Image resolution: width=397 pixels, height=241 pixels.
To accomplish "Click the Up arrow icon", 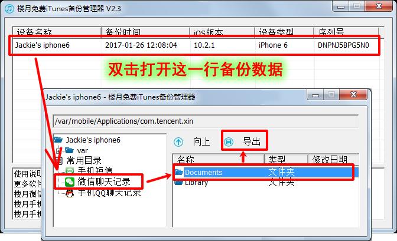I will 178,142.
